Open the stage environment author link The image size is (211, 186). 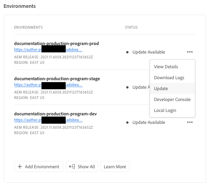click(28, 85)
